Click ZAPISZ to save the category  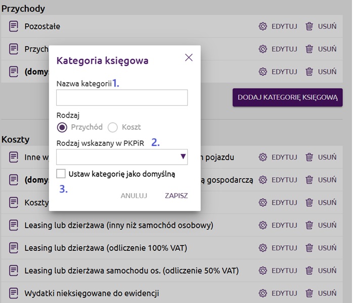[176, 196]
